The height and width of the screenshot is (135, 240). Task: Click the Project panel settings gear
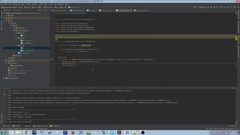[x=45, y=10]
